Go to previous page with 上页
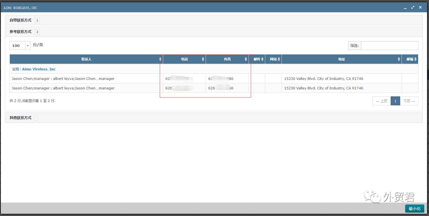429x216 pixels. (x=382, y=101)
